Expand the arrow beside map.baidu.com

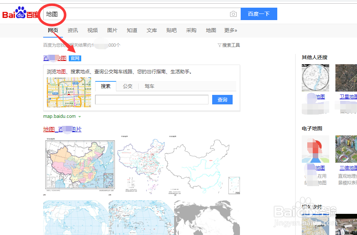[80, 117]
